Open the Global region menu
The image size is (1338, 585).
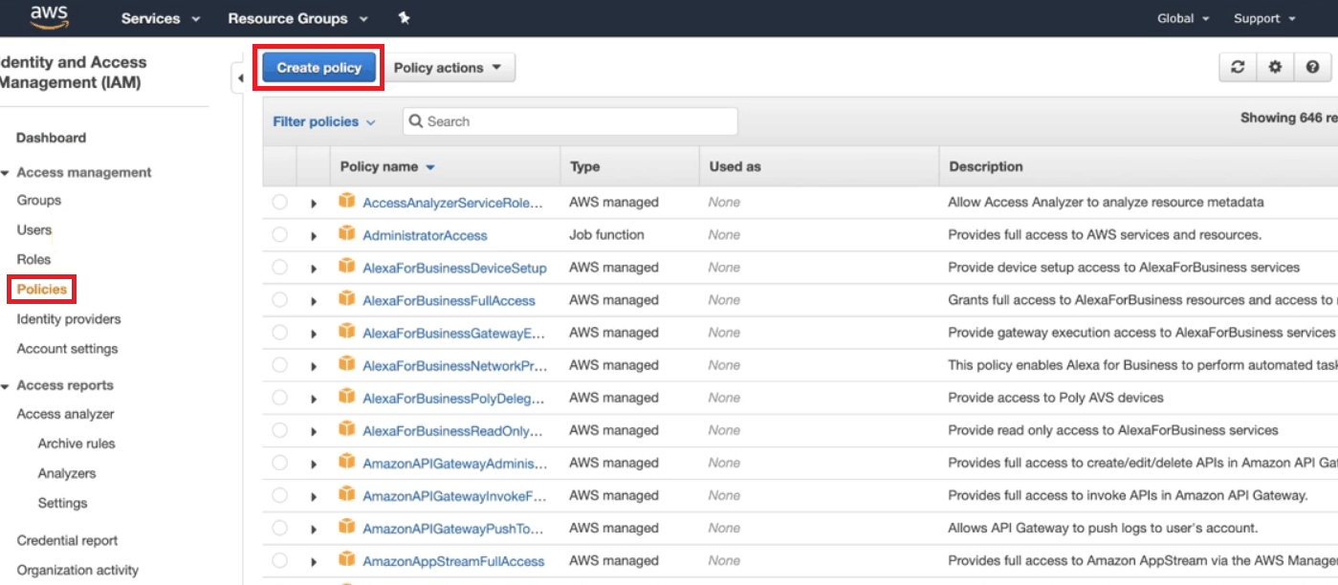pyautogui.click(x=1183, y=18)
